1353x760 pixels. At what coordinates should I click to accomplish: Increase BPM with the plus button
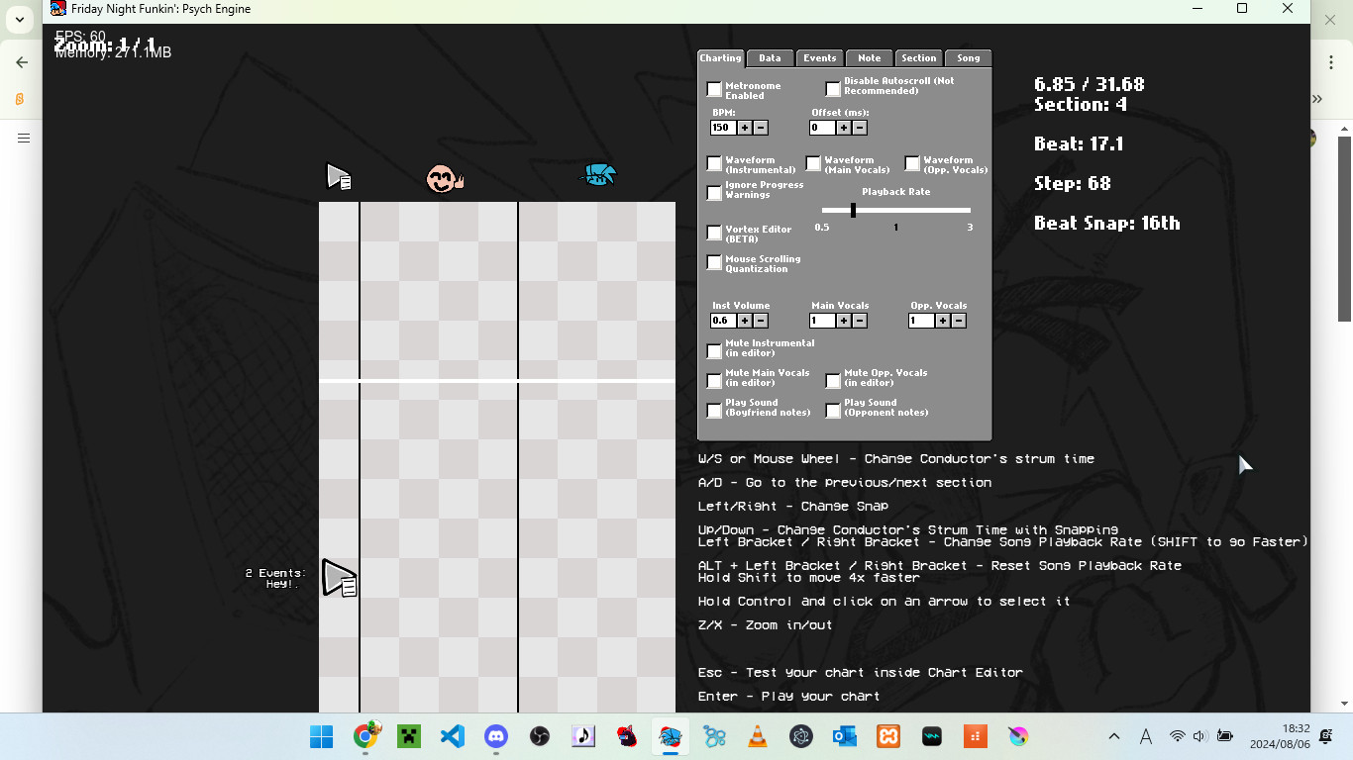tap(745, 128)
